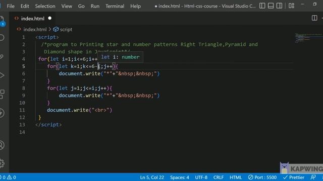Open the Help menu
This screenshot has width=323, height=181.
[135, 6]
